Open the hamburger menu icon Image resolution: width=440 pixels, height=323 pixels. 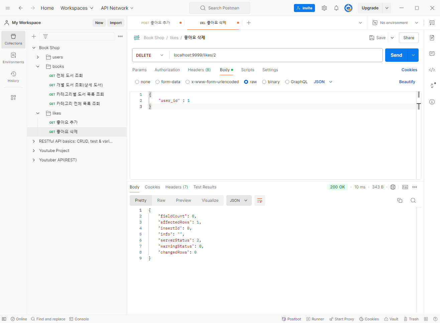[x=8, y=8]
